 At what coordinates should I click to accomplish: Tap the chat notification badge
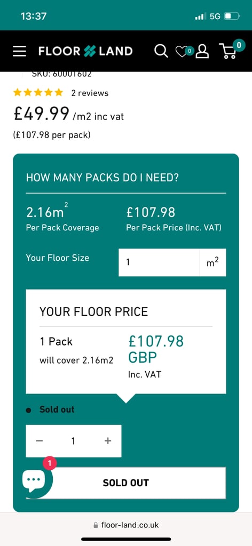coord(50,463)
